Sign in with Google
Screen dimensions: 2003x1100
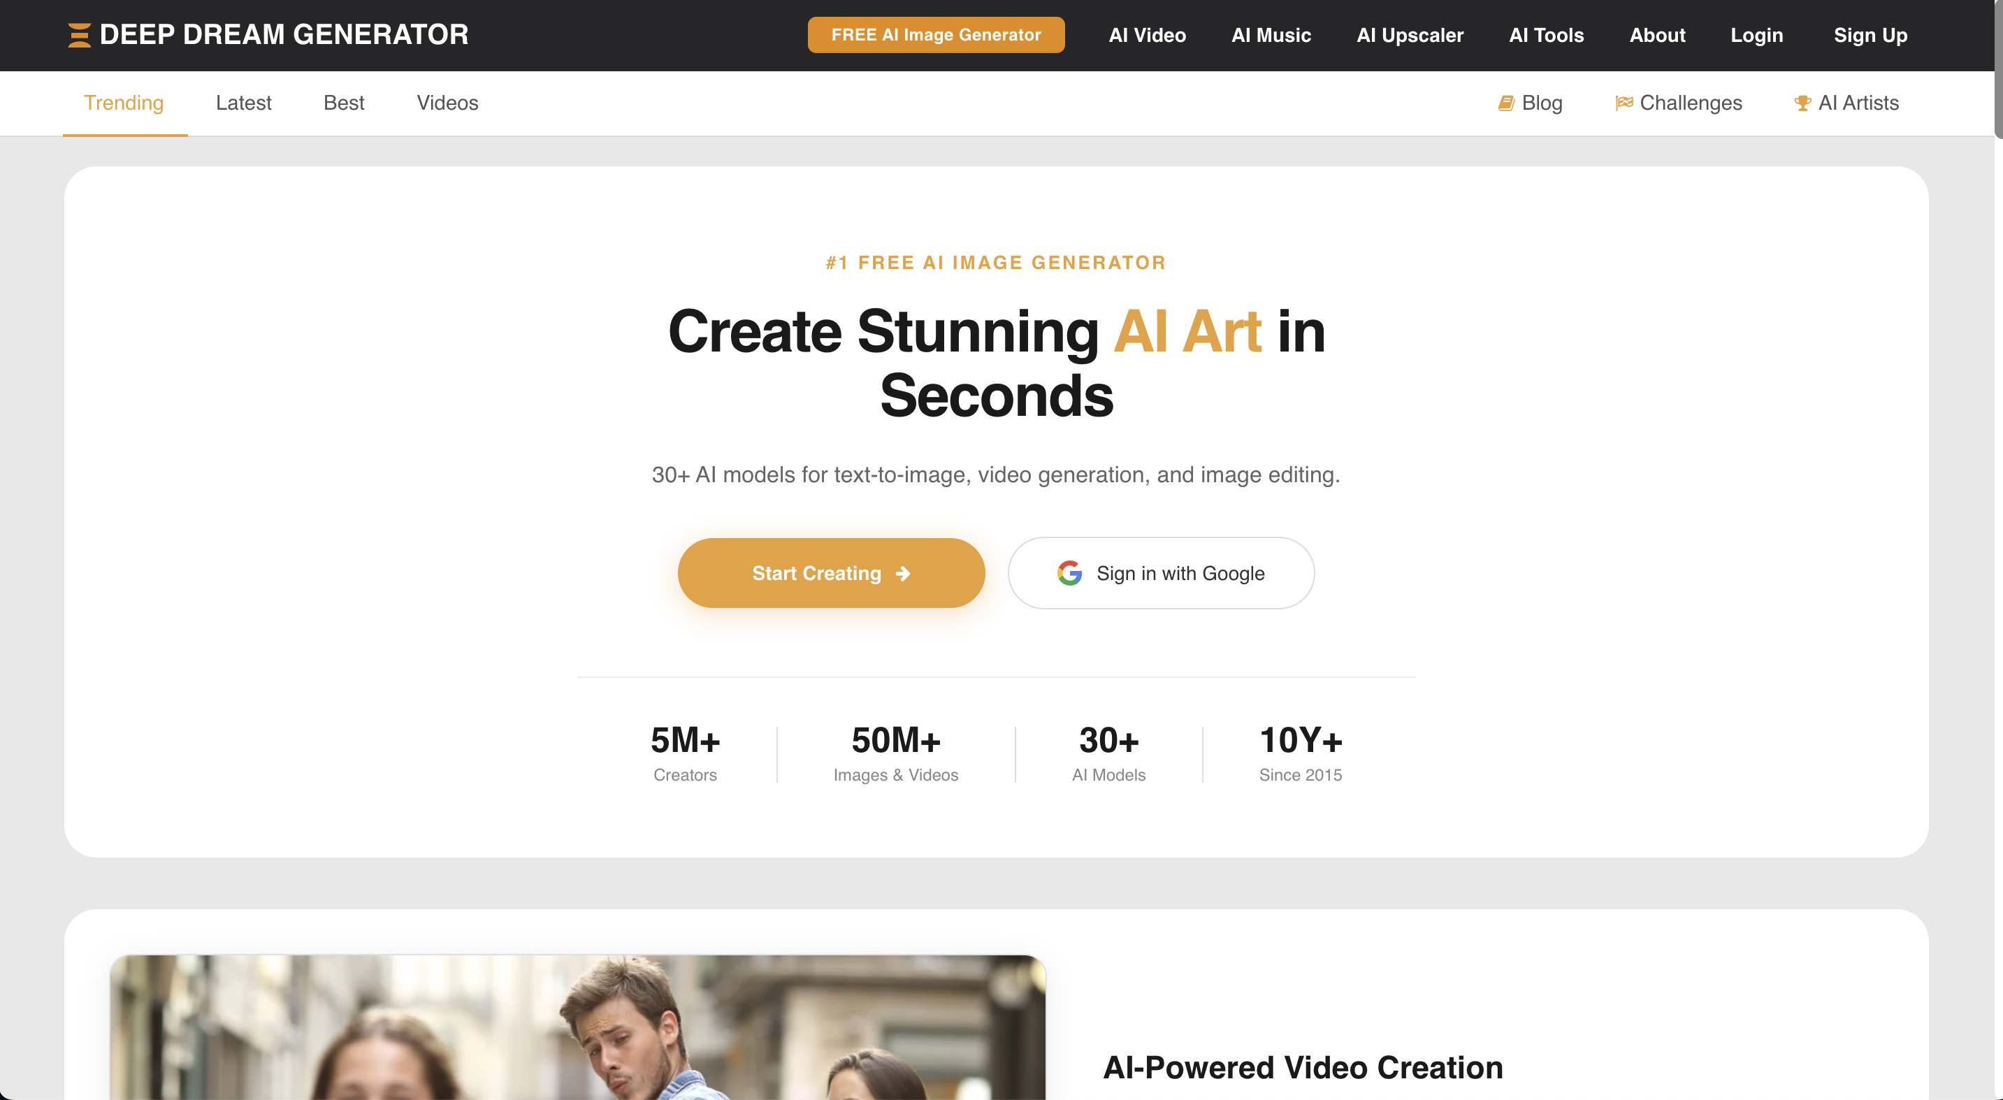(x=1161, y=573)
